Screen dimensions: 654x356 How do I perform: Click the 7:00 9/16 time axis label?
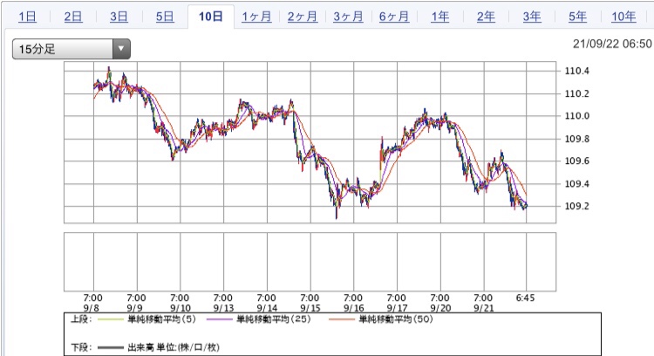point(353,303)
